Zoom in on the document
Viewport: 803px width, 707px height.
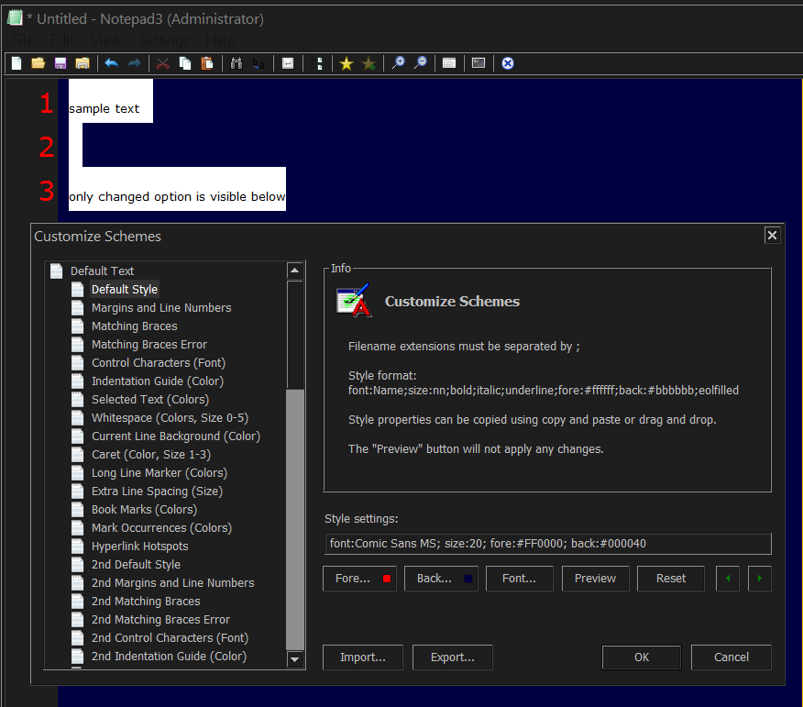coord(398,62)
